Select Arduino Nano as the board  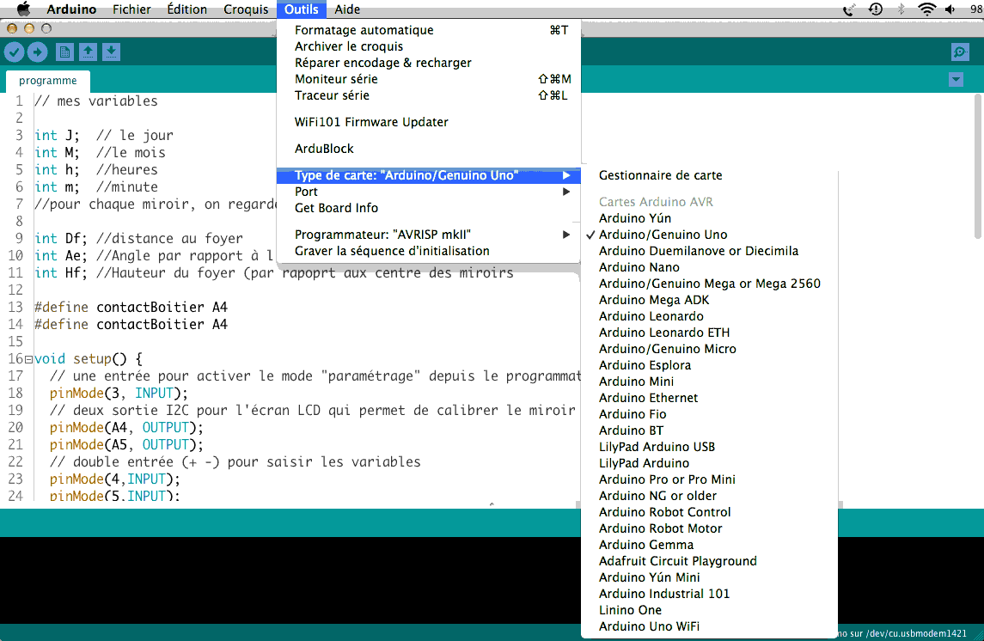coord(639,267)
